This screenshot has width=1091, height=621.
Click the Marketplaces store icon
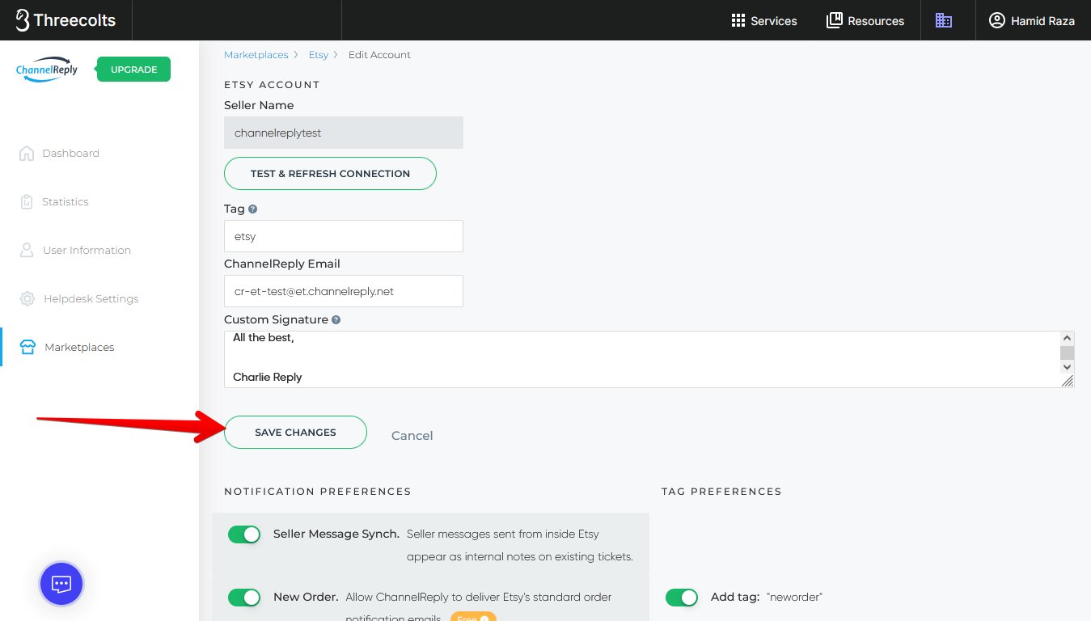pyautogui.click(x=27, y=347)
